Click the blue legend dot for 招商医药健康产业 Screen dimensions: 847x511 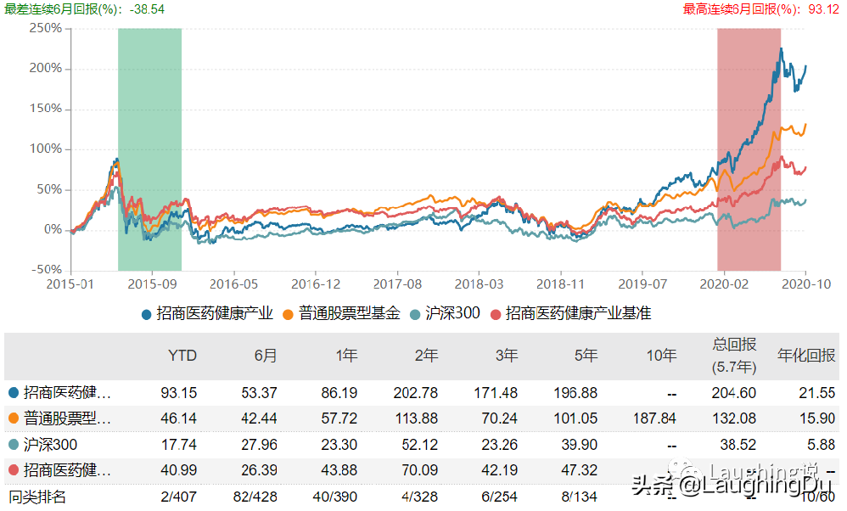[146, 314]
